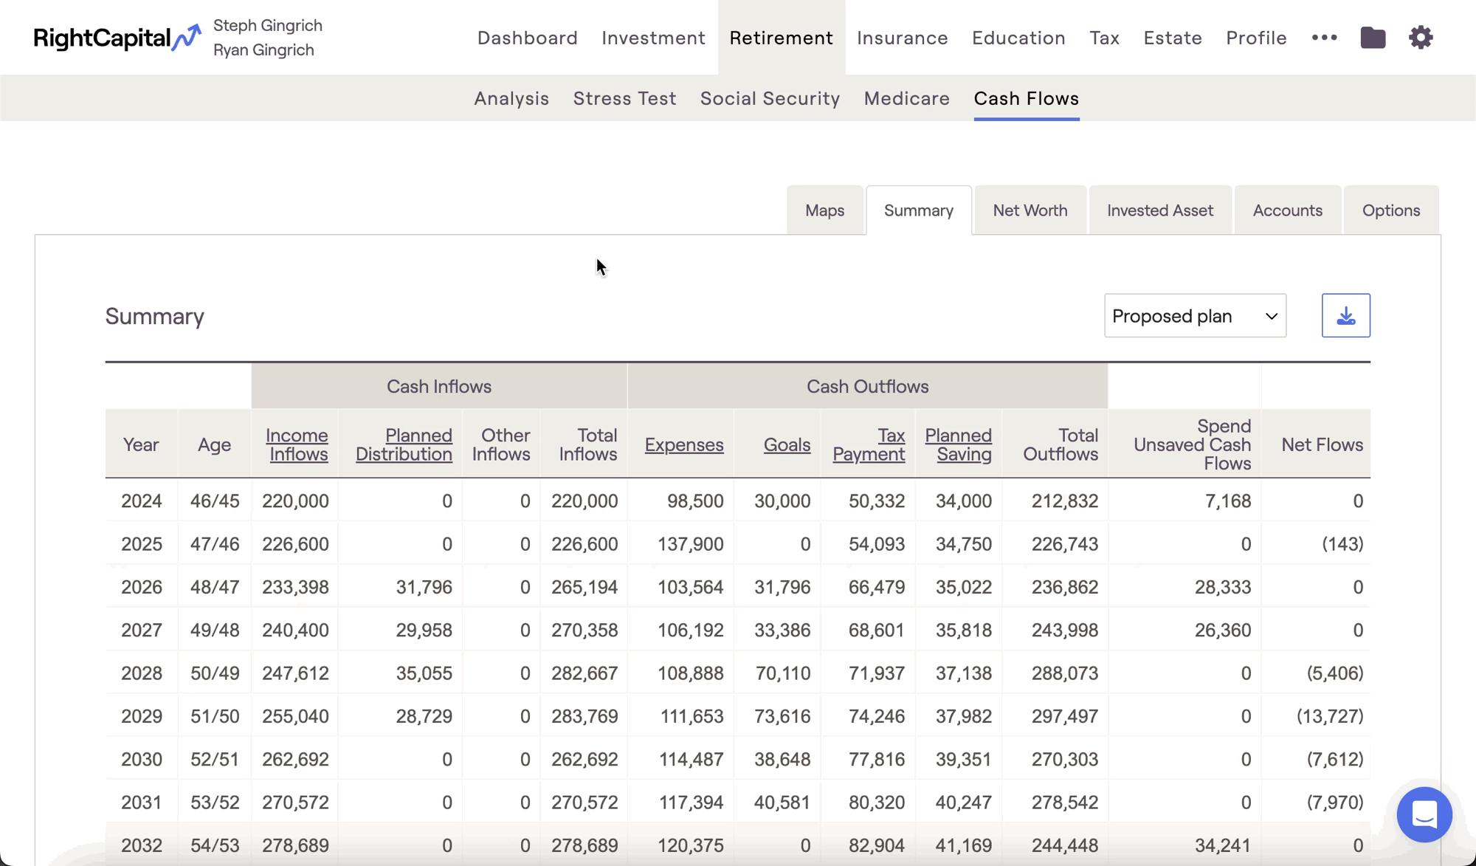
Task: Open the folder vault icon
Action: [1373, 38]
